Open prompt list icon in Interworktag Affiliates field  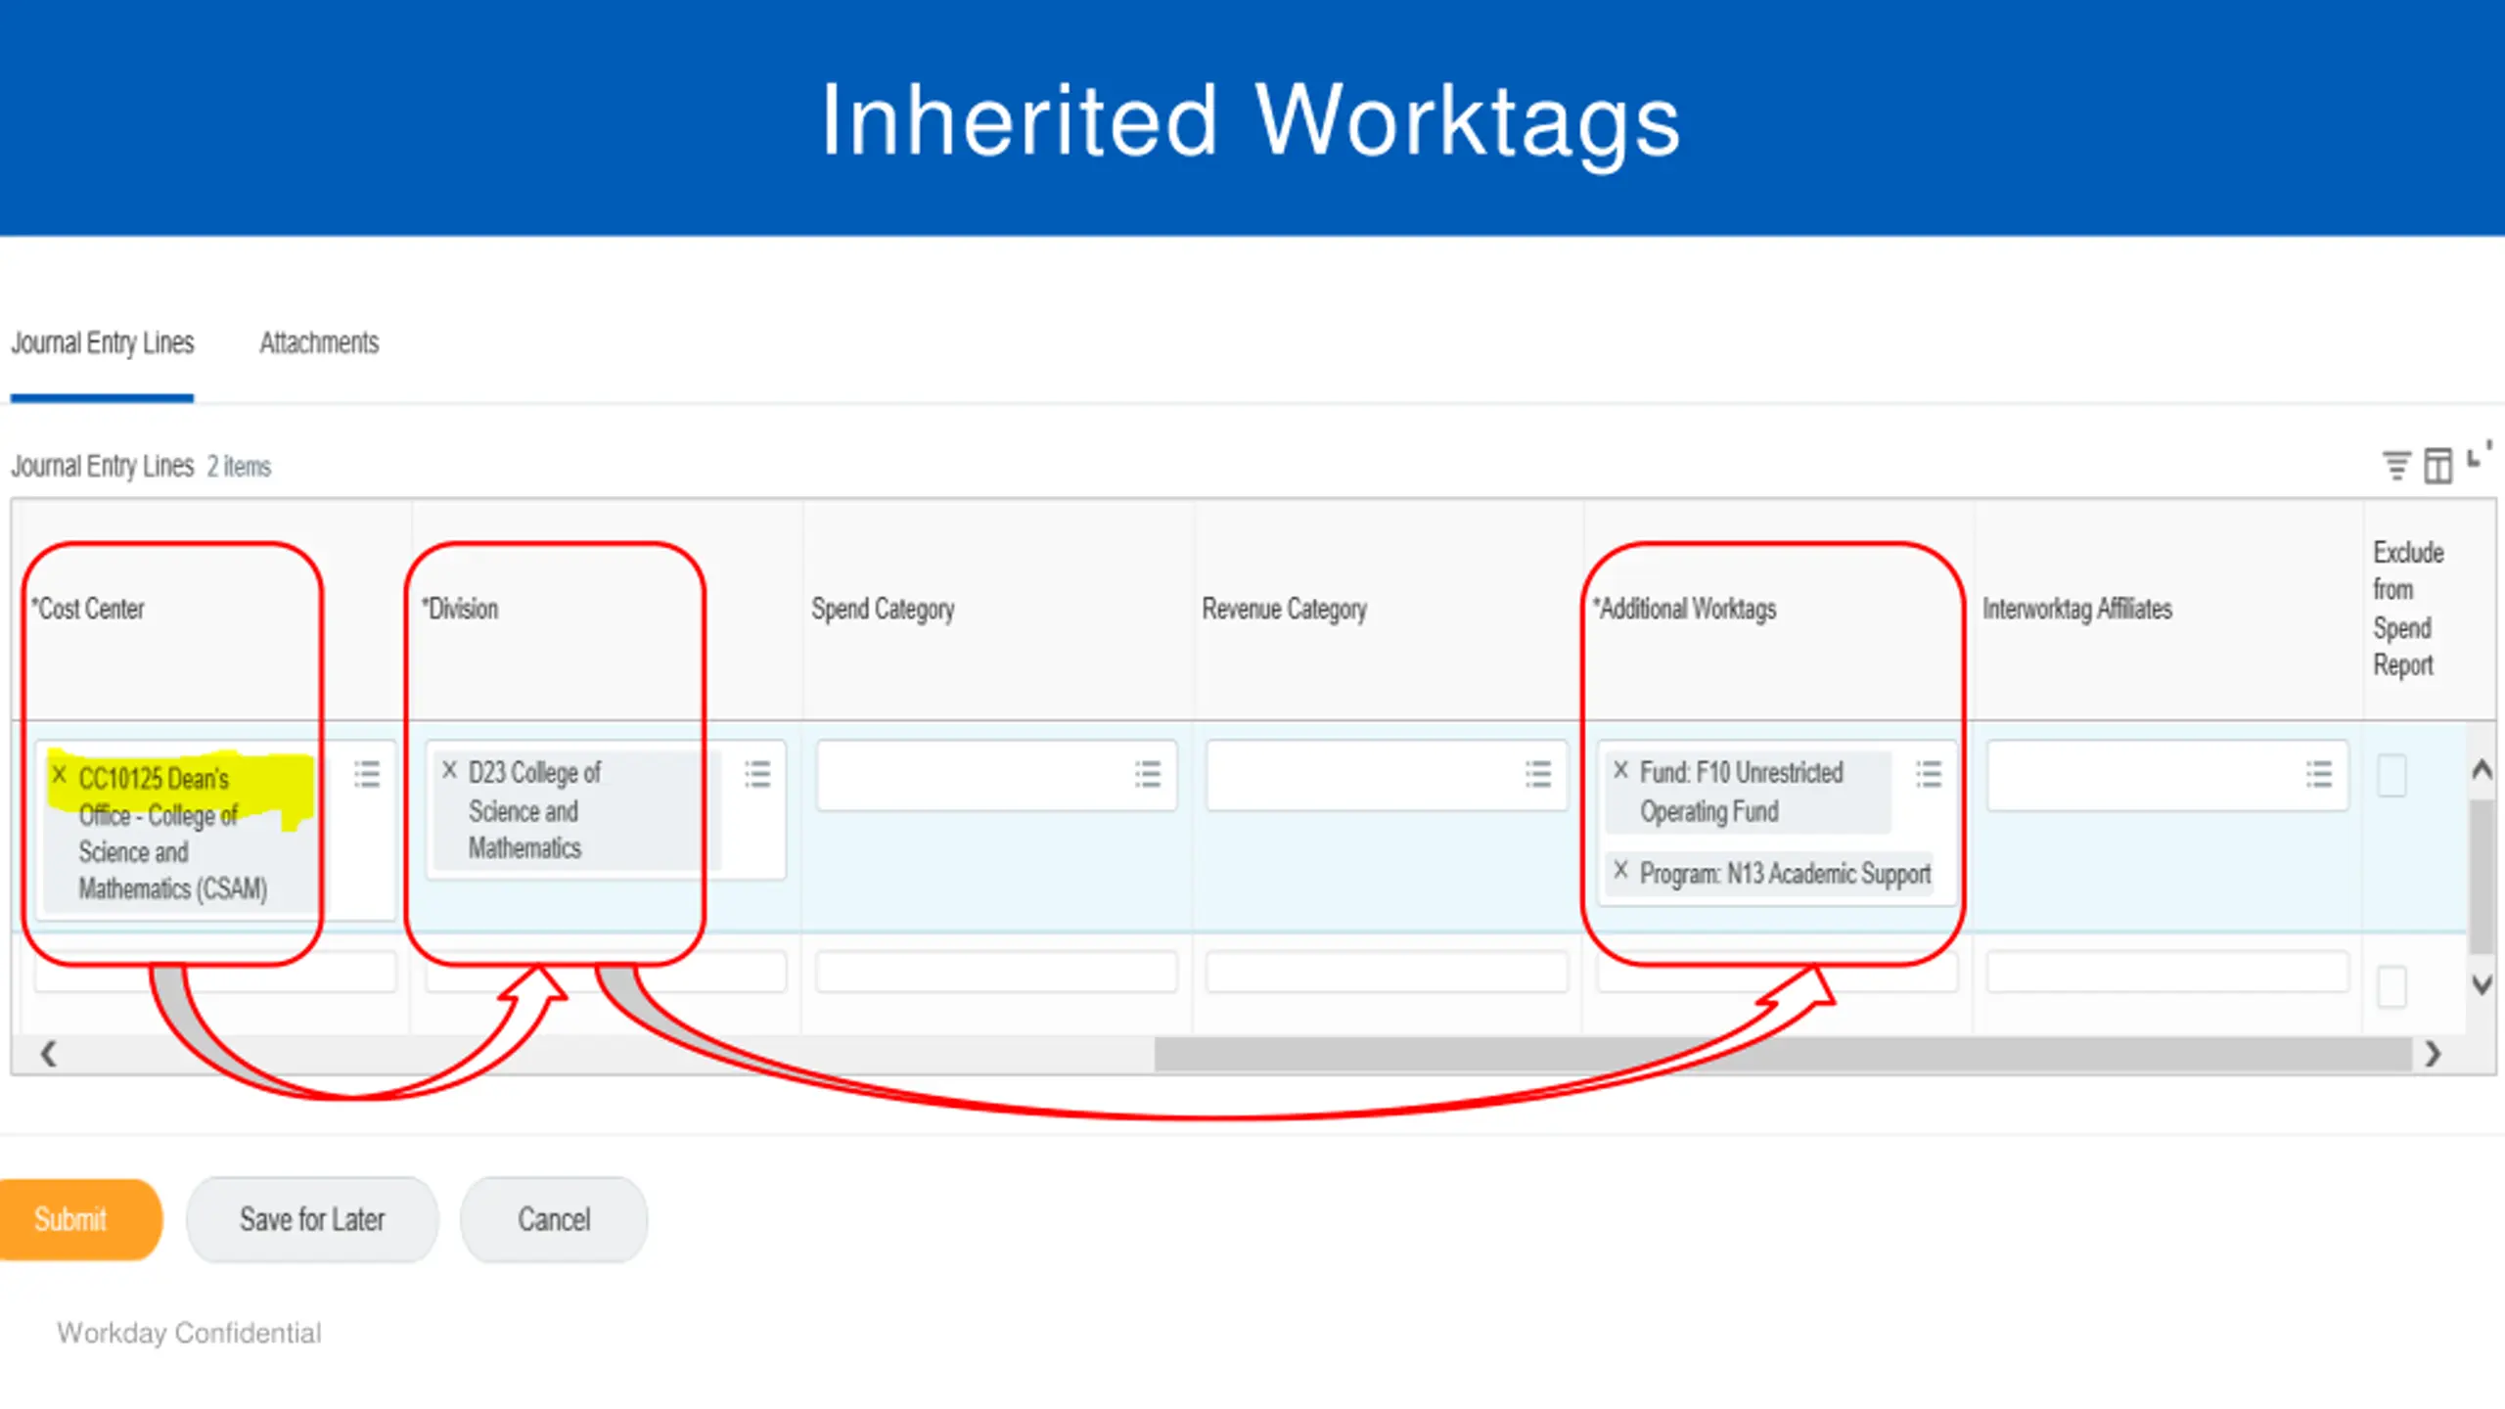pos(2319,774)
